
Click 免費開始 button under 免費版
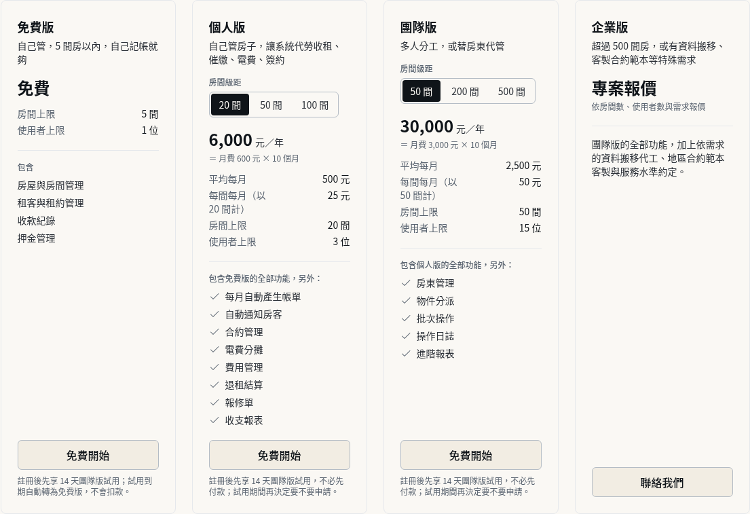[88, 455]
